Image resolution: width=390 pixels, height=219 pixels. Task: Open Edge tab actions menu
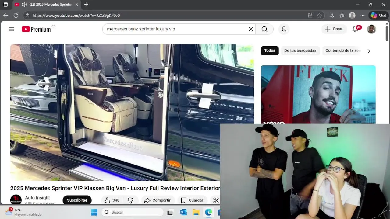click(5, 5)
